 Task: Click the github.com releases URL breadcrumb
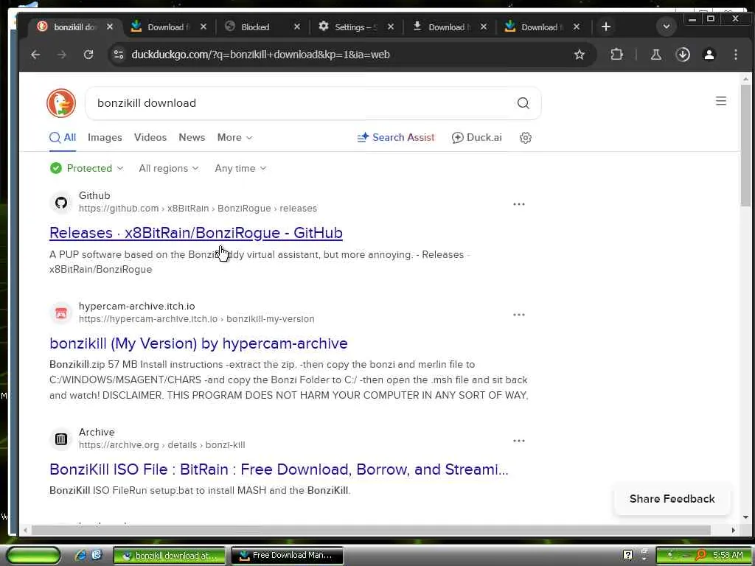198,209
